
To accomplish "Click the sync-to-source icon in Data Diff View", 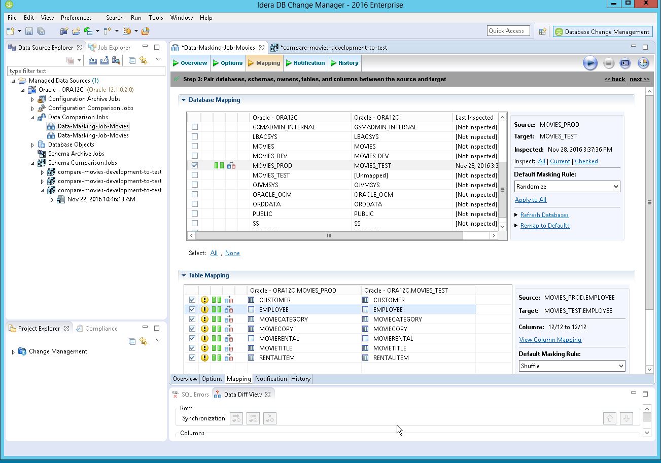I will pos(253,418).
